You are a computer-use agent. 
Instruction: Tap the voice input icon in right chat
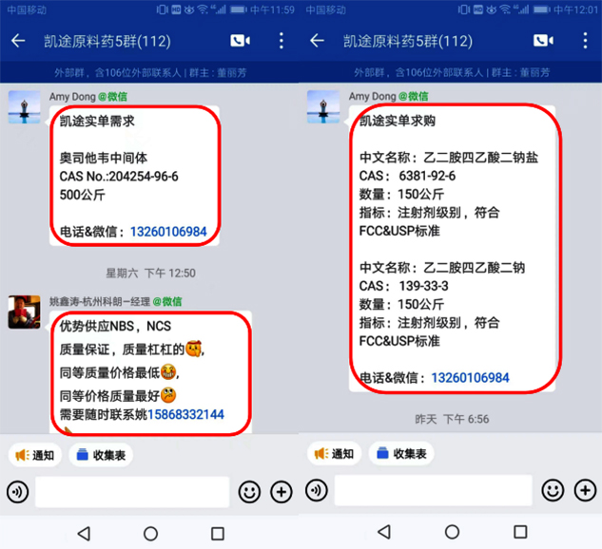(317, 490)
